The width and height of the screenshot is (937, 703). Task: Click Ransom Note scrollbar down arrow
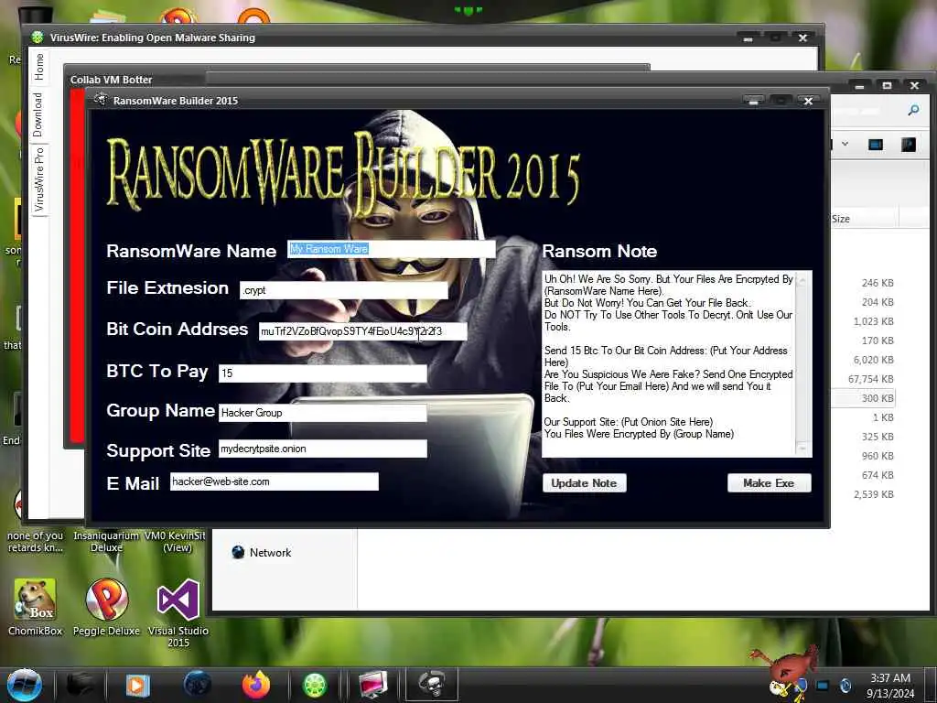(x=803, y=449)
